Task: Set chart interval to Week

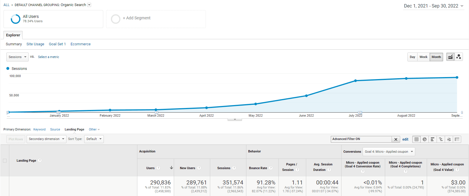Action: click(x=423, y=57)
